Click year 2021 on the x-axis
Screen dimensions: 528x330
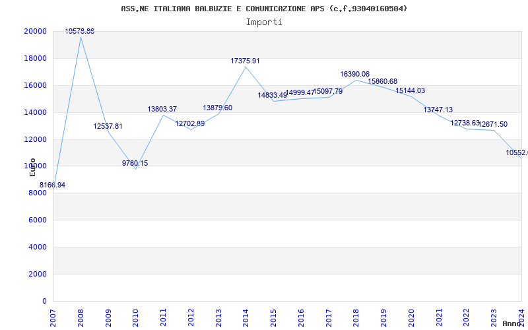click(x=439, y=315)
